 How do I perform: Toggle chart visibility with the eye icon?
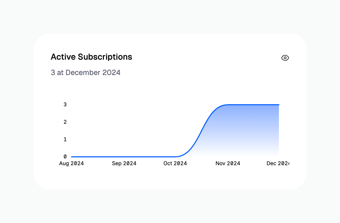[x=285, y=58]
